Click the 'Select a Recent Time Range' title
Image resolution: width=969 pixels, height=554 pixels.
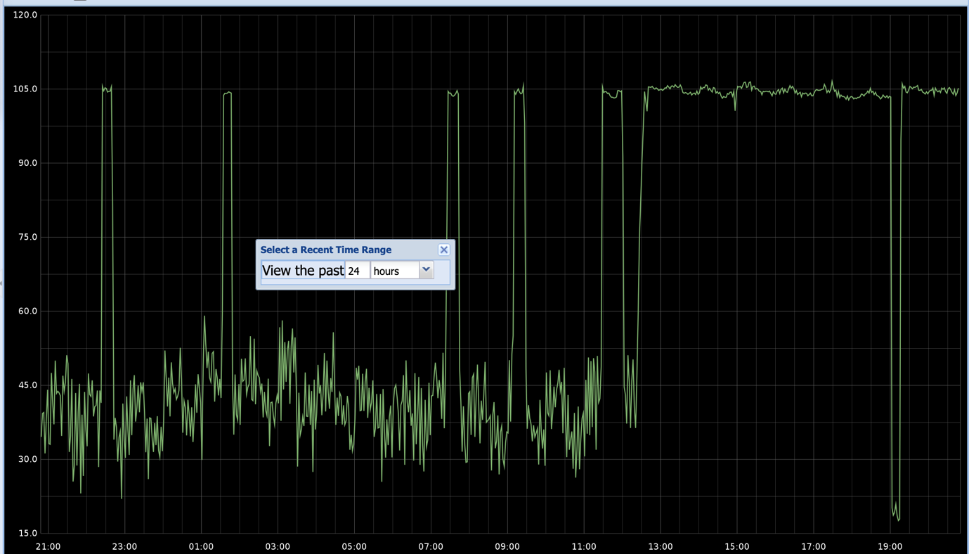pyautogui.click(x=326, y=250)
